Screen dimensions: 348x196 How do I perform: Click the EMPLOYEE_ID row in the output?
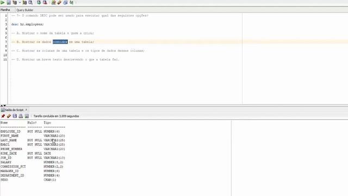click(x=30, y=131)
